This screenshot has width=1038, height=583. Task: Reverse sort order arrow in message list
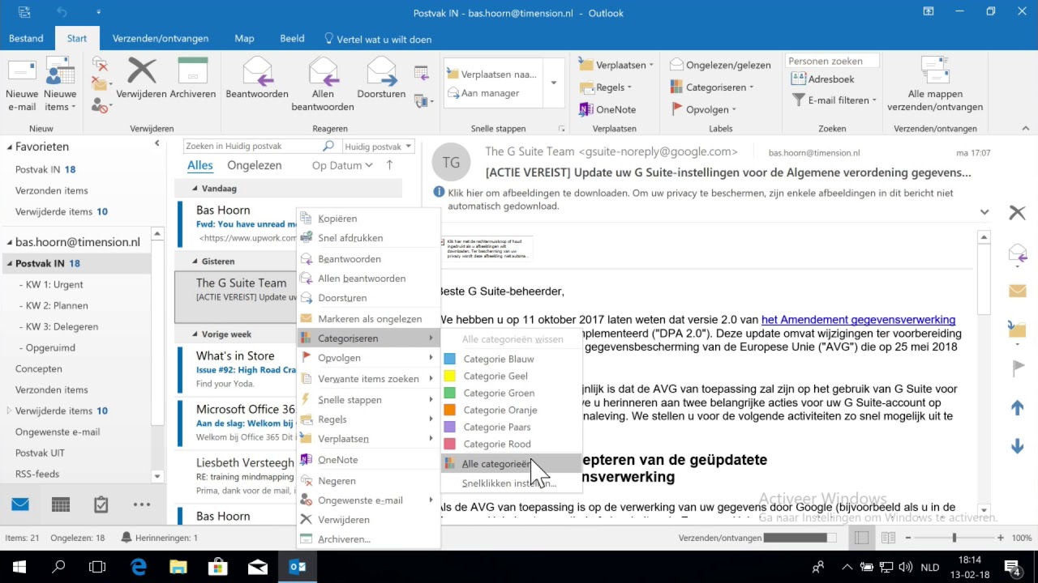389,165
